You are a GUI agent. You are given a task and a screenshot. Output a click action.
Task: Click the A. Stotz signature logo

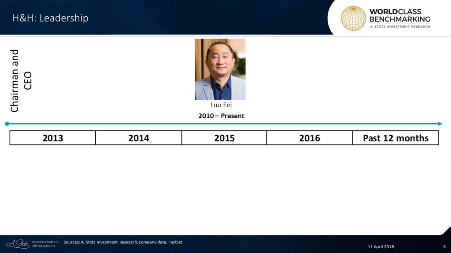[x=18, y=244]
